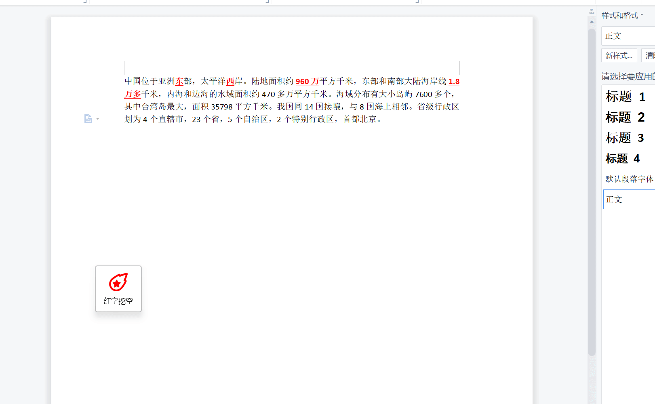Viewport: 655px width, 404px height.
Task: Click the red 1.8 at first line end
Action: pos(454,81)
